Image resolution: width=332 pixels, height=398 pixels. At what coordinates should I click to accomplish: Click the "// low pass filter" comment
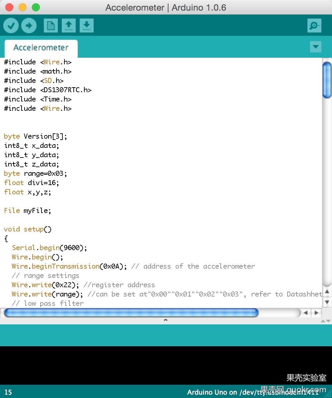pos(48,303)
